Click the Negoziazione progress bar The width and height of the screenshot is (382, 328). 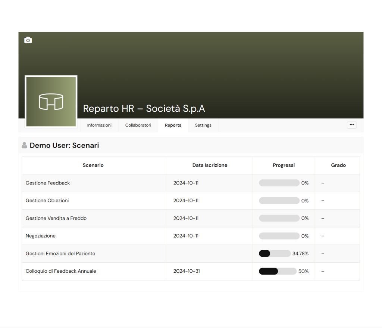(x=279, y=236)
